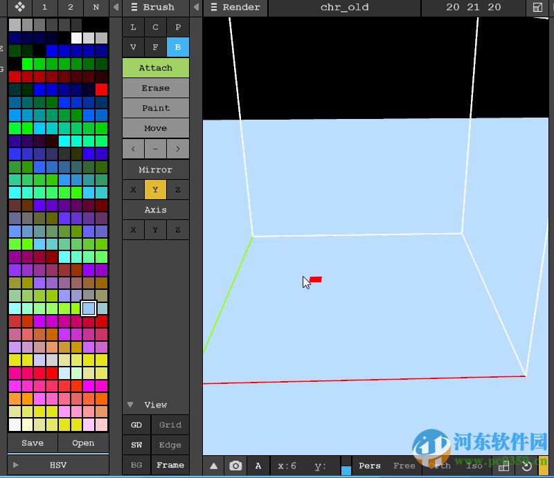Toggle the anti-alias A icon
This screenshot has width=554, height=478.
point(258,466)
